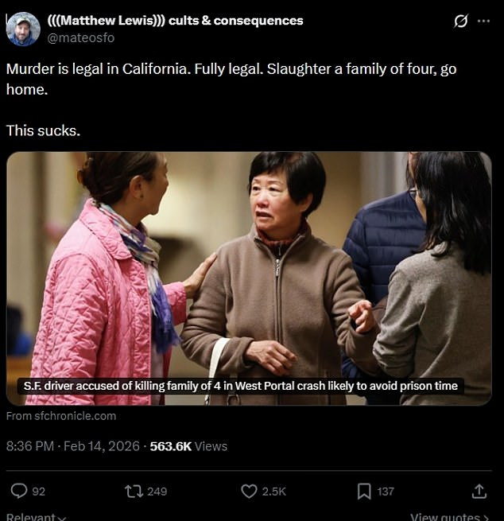Open the three-dot more options menu
The image size is (504, 521).
pyautogui.click(x=483, y=21)
